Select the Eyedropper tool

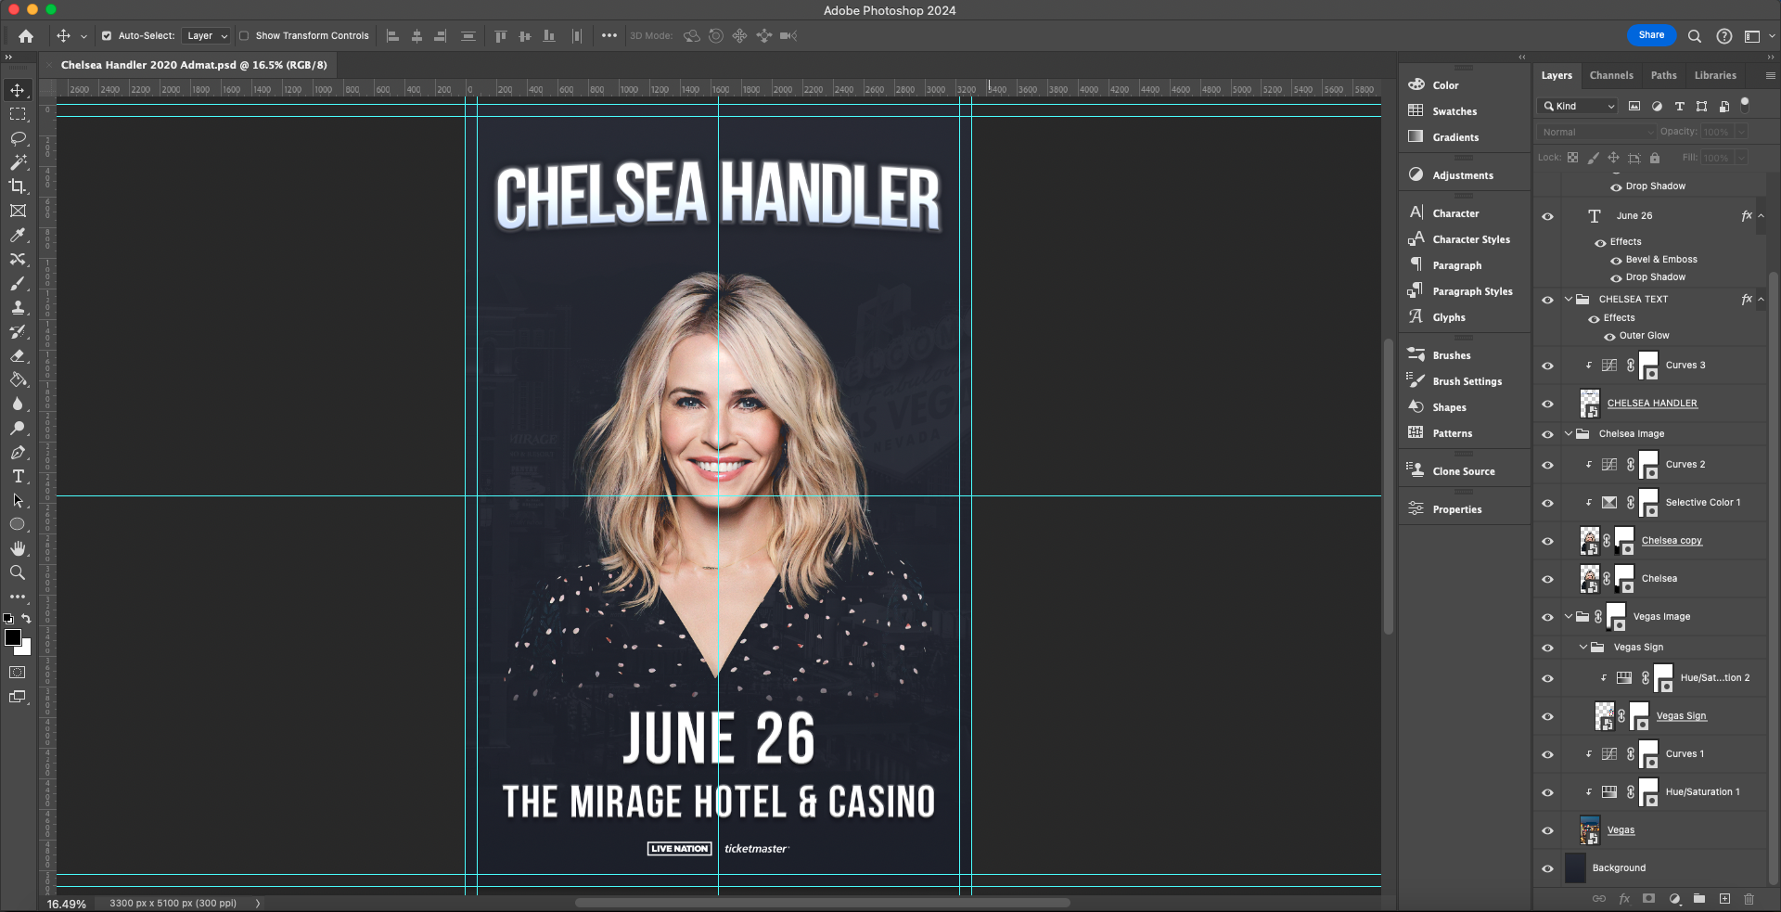(18, 235)
